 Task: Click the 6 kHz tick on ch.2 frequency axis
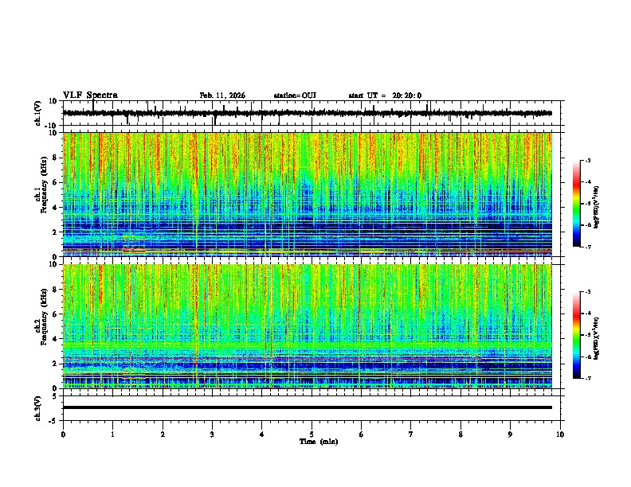55,314
